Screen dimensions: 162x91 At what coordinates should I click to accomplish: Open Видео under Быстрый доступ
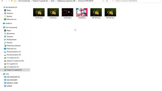tap(9, 10)
